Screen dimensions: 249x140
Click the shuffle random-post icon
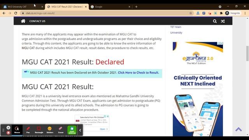point(223,21)
